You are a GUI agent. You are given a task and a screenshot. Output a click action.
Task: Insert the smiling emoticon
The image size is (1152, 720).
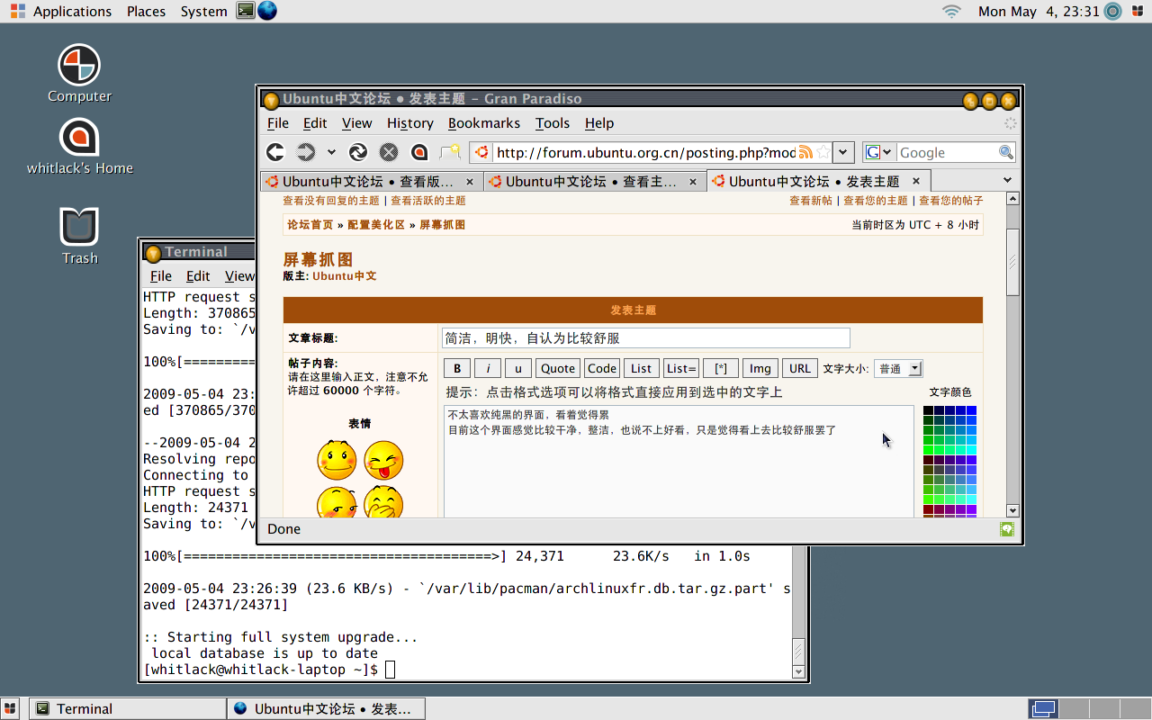(x=337, y=460)
